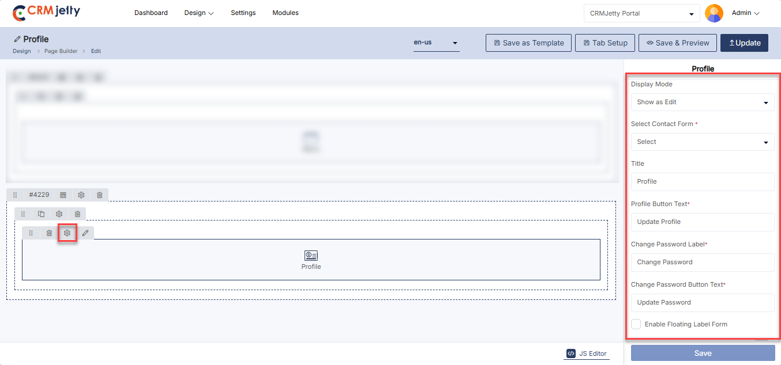
Task: Click the highlighted Profile widget settings gear
Action: (67, 233)
